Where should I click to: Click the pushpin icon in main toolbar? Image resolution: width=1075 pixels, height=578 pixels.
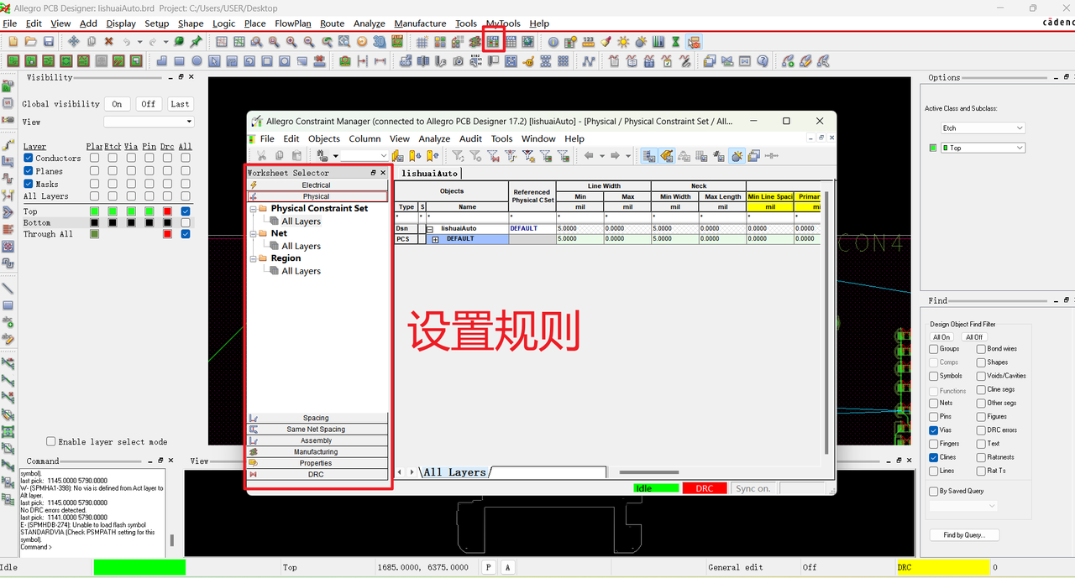pyautogui.click(x=196, y=41)
